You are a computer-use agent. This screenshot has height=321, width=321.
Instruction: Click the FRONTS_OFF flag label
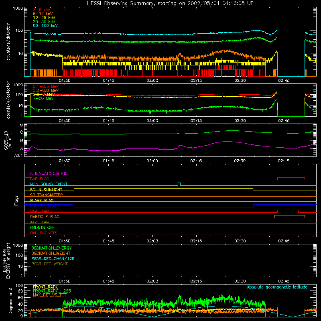coord(43,228)
